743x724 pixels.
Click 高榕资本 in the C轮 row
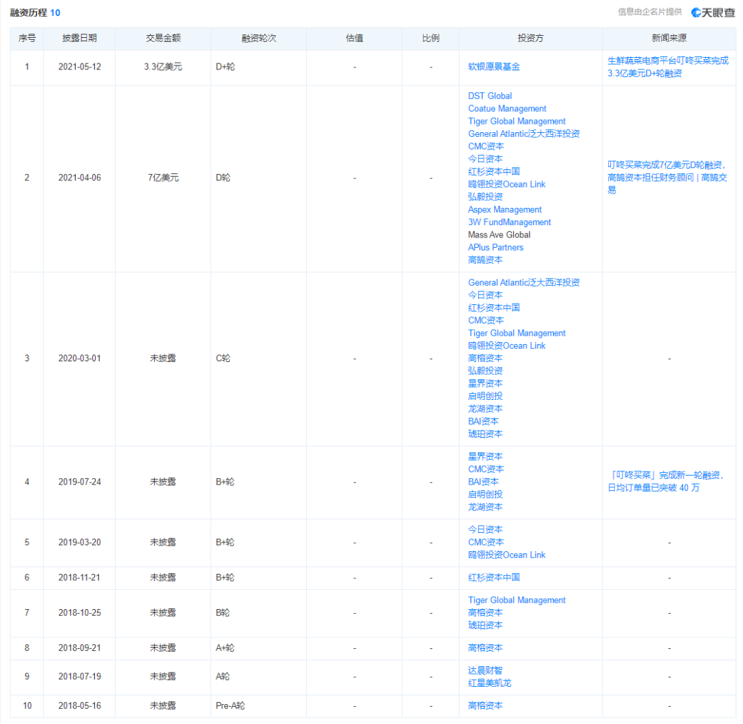point(485,359)
